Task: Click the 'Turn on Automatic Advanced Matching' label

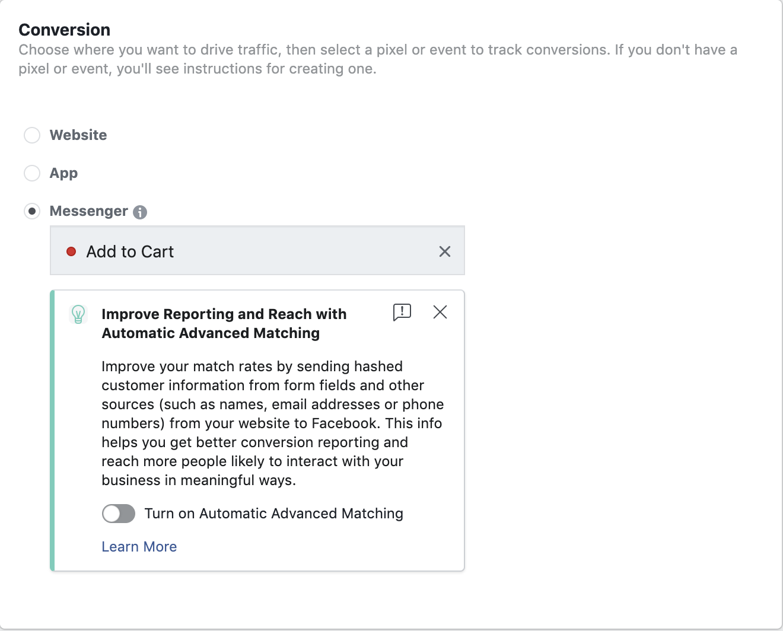Action: pyautogui.click(x=274, y=514)
